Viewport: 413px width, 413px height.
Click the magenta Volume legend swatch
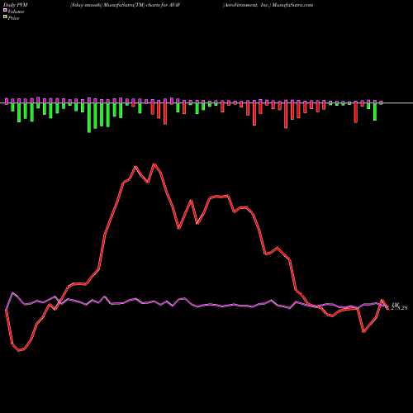click(x=5, y=11)
